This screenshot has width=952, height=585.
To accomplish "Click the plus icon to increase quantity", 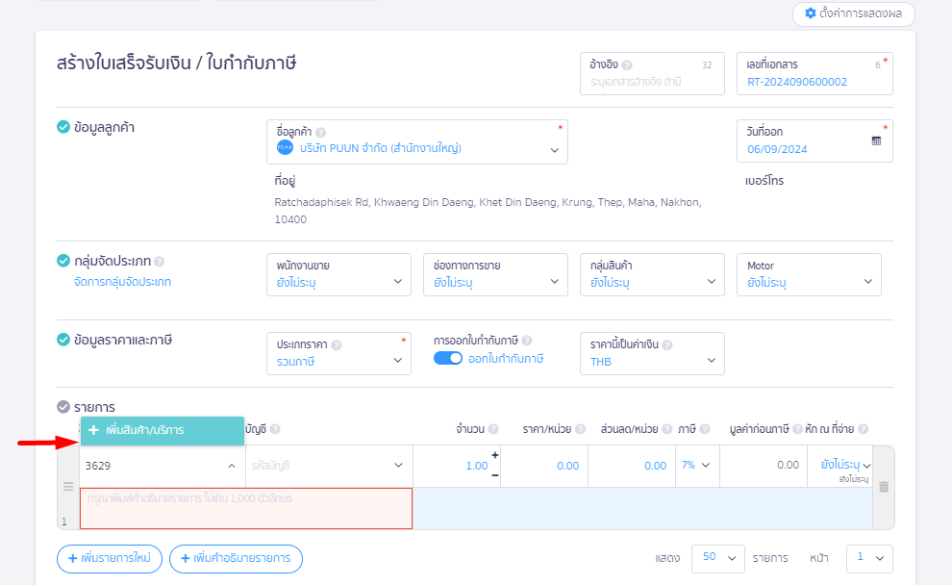I will tap(495, 455).
